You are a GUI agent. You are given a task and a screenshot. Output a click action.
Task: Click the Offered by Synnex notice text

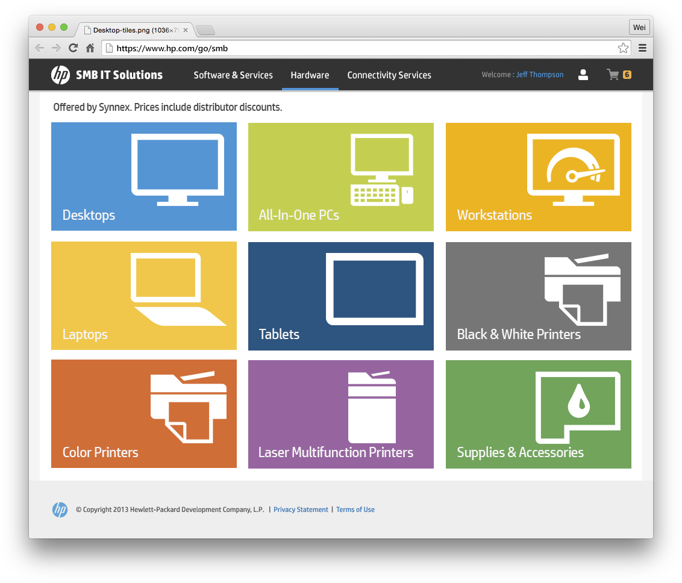(x=167, y=107)
